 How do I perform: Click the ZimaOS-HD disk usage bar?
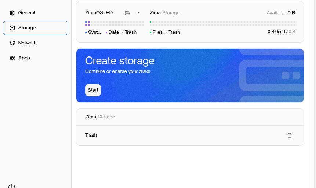[114, 23]
